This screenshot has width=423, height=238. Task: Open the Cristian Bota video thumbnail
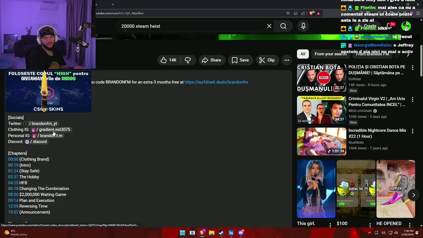click(x=322, y=78)
